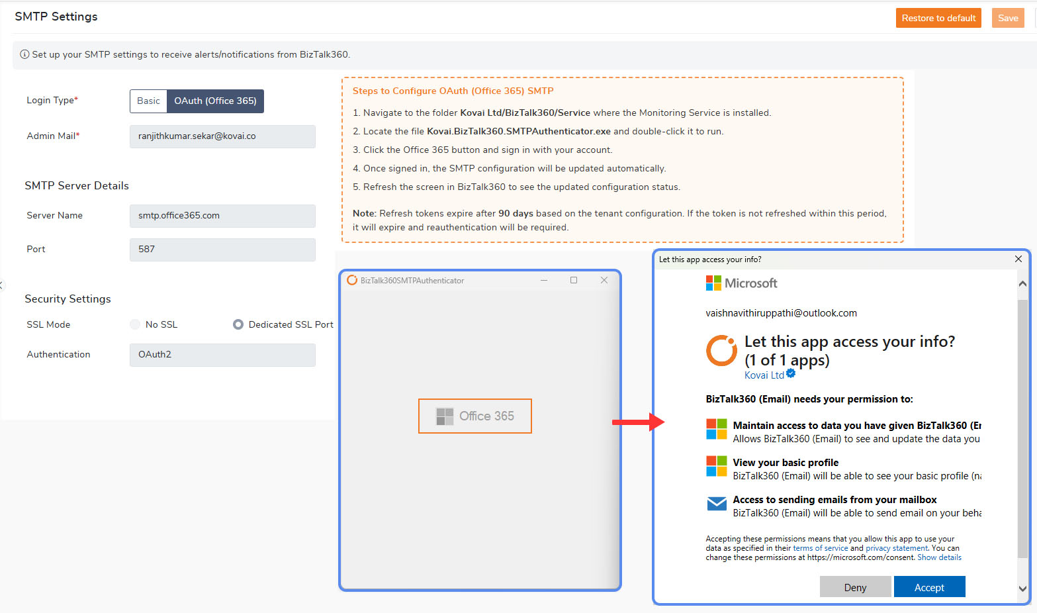Close the 'Let this app access' dialog
Screen dimensions: 1037x613
pos(1018,259)
